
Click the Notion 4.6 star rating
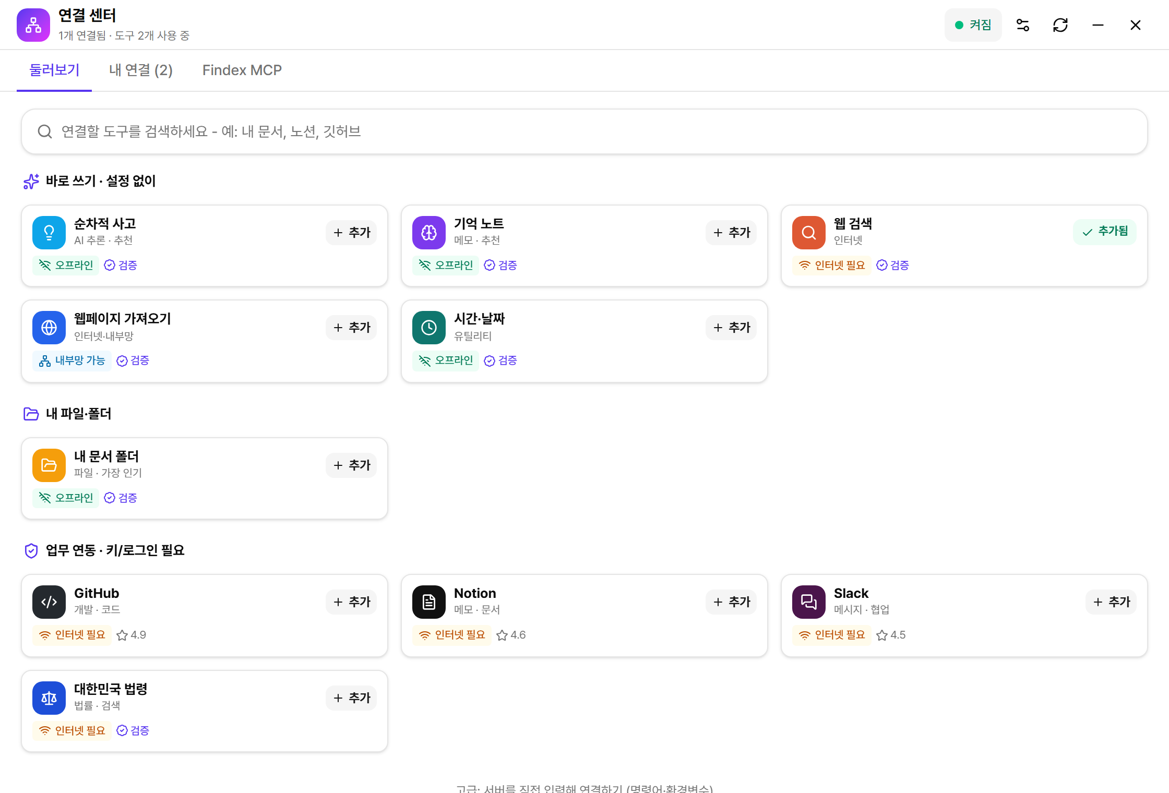511,635
